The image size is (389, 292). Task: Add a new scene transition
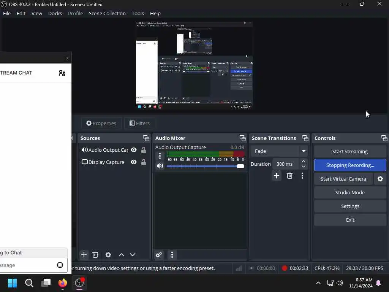[277, 176]
